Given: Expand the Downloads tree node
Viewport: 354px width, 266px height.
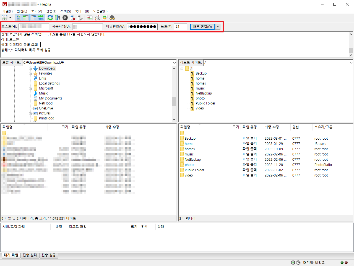Looking at the screenshot, I should tap(30, 68).
